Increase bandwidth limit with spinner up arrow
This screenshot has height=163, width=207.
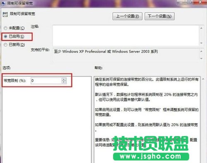(x=64, y=79)
